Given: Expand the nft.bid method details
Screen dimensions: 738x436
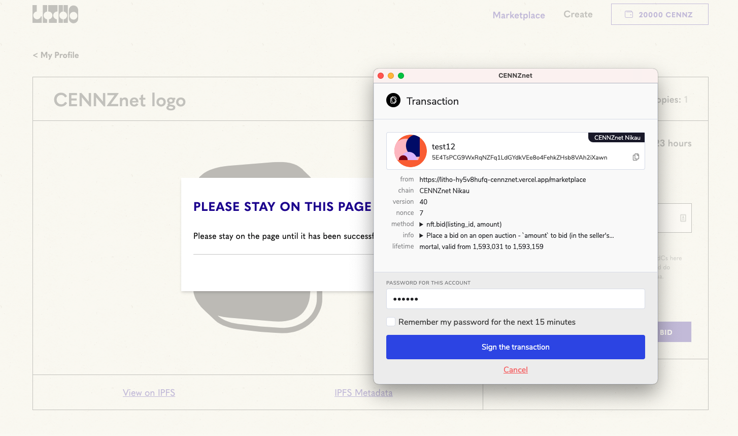Looking at the screenshot, I should [x=421, y=224].
